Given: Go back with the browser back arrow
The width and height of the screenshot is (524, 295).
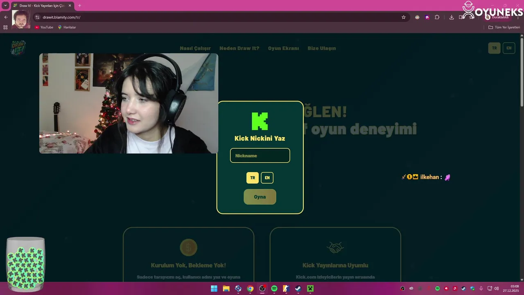Looking at the screenshot, I should [x=6, y=17].
